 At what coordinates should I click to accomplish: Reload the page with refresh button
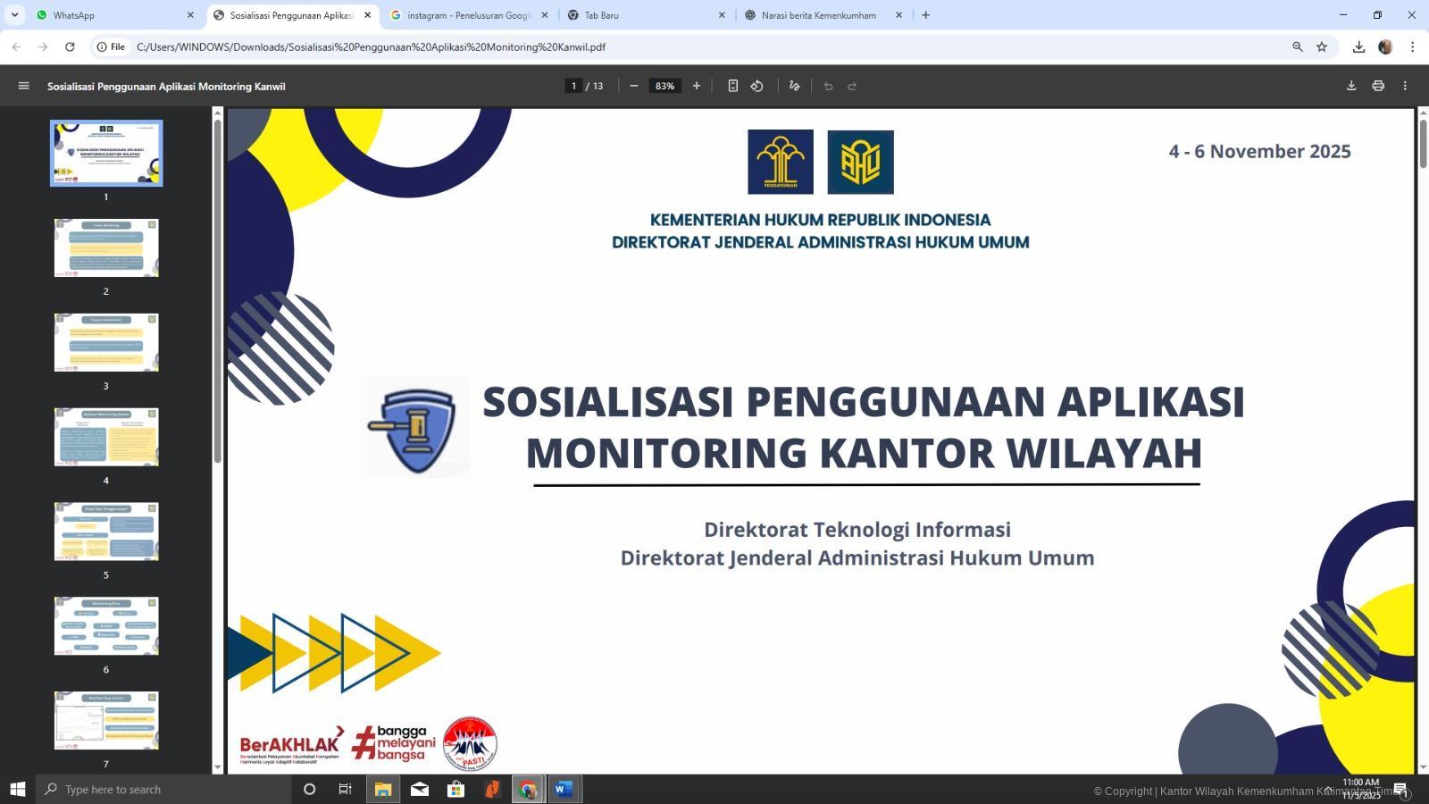[x=70, y=46]
